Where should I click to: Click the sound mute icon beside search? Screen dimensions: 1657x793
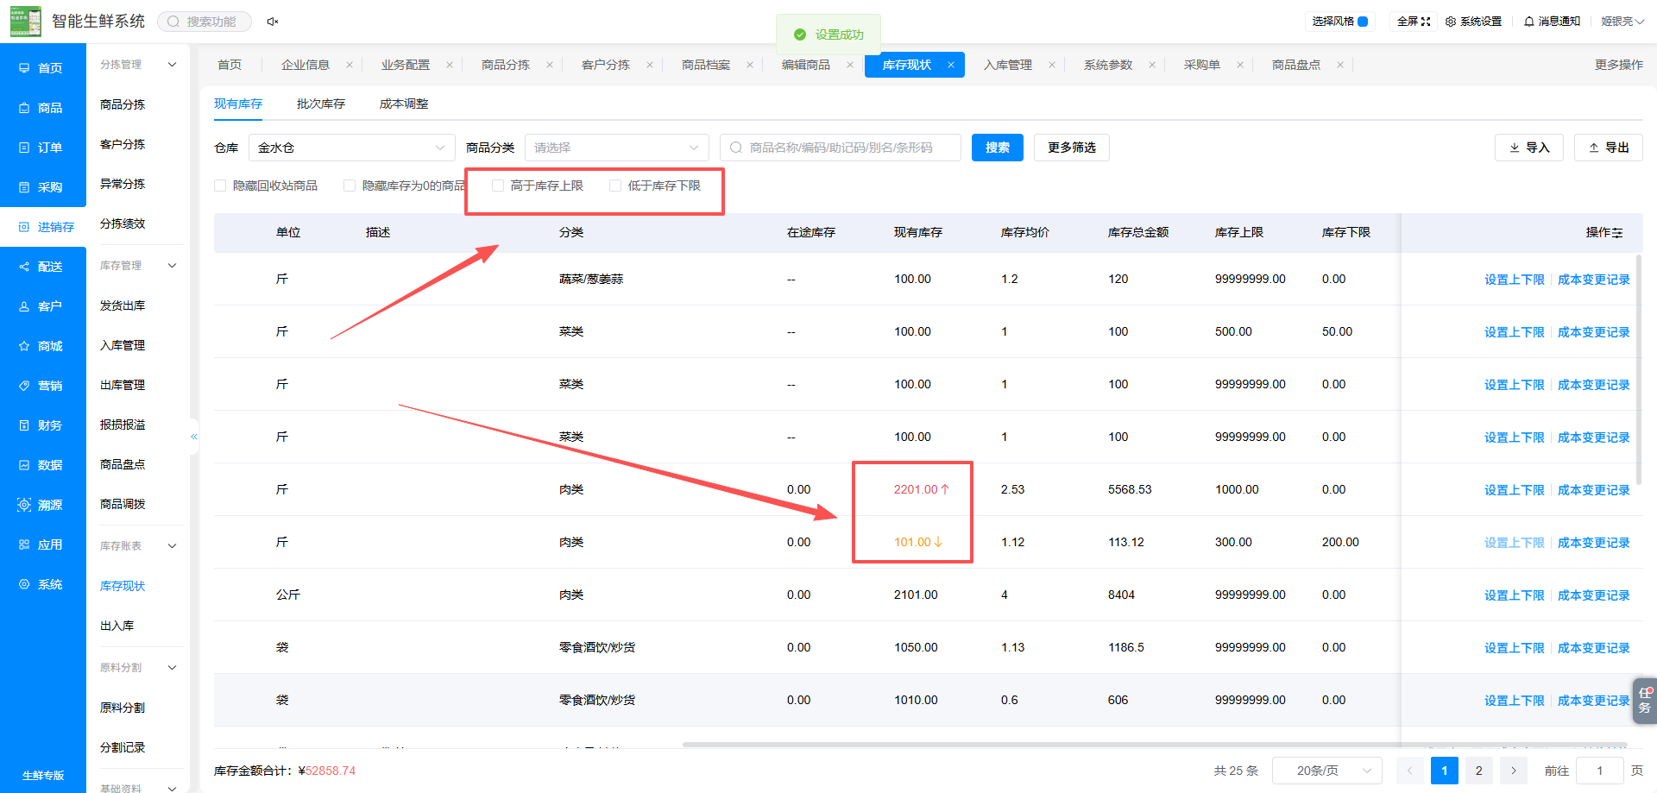click(273, 22)
